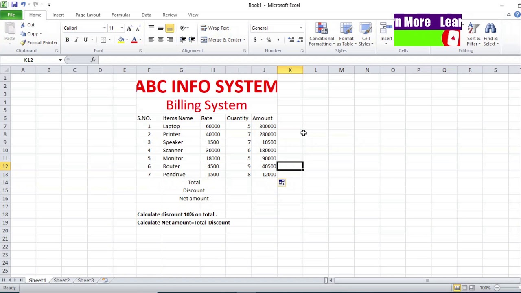Toggle Top Align alignment

pos(151,28)
